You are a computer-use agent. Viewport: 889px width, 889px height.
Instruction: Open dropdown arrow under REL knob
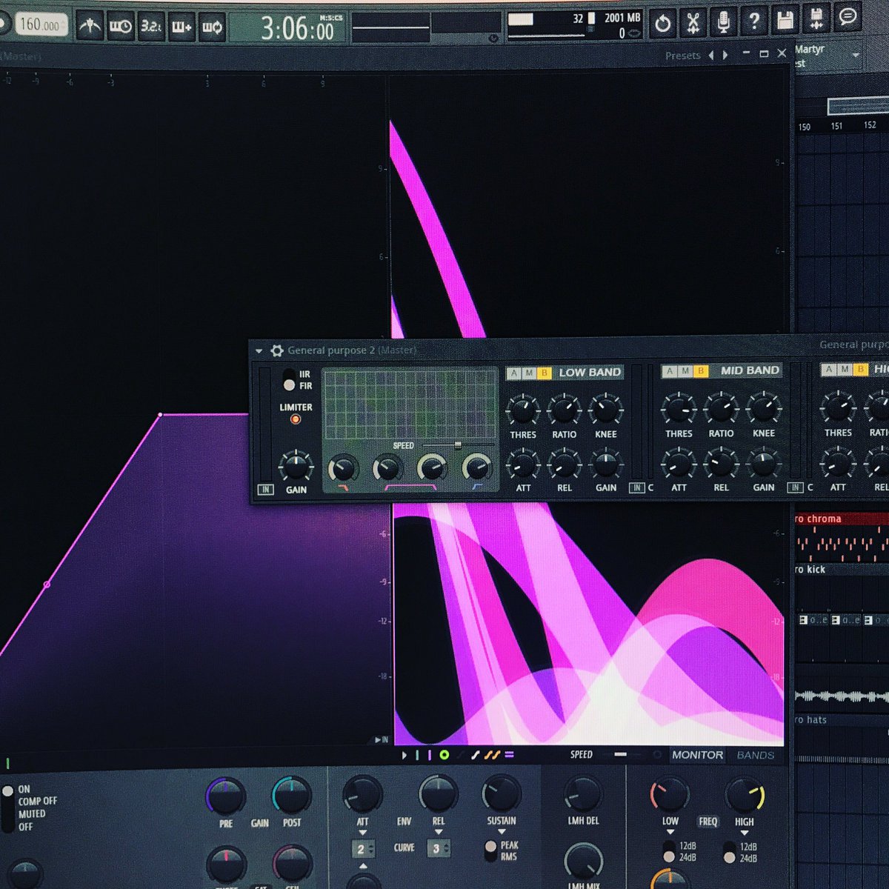pos(439,833)
